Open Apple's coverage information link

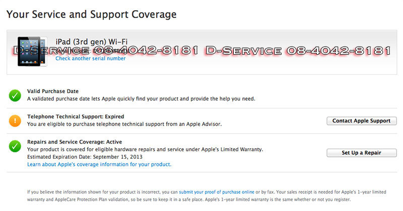click(x=99, y=164)
